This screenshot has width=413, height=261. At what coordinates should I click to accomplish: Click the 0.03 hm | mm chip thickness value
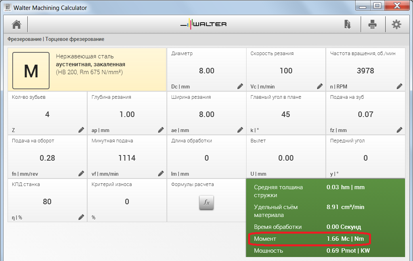pos(346,187)
